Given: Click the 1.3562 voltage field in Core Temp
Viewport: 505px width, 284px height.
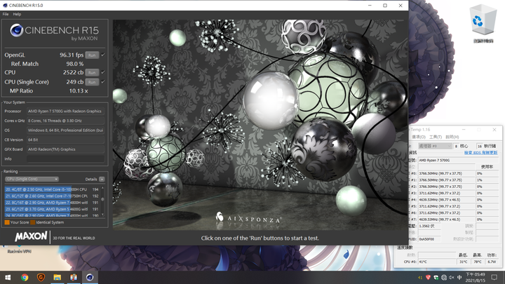Looking at the screenshot, I should 429,226.
